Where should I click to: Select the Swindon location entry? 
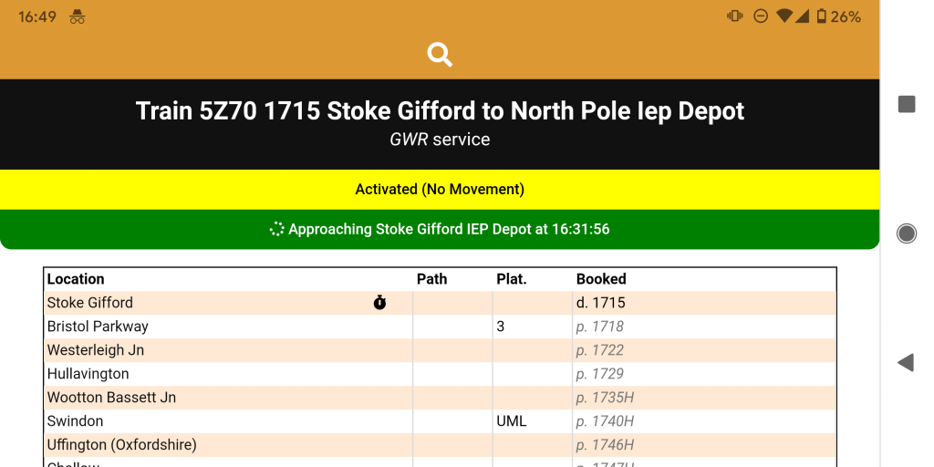coord(441,421)
